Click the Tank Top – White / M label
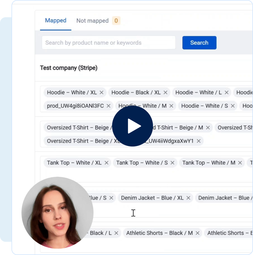Viewport: 253px width, 255px height. (x=209, y=163)
